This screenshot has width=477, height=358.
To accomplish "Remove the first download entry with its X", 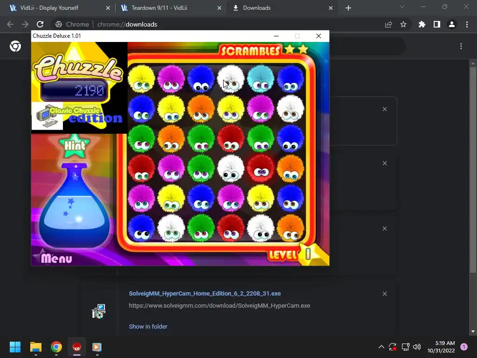I will [384, 109].
